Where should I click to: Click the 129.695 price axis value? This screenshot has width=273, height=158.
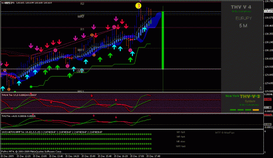tap(269, 83)
